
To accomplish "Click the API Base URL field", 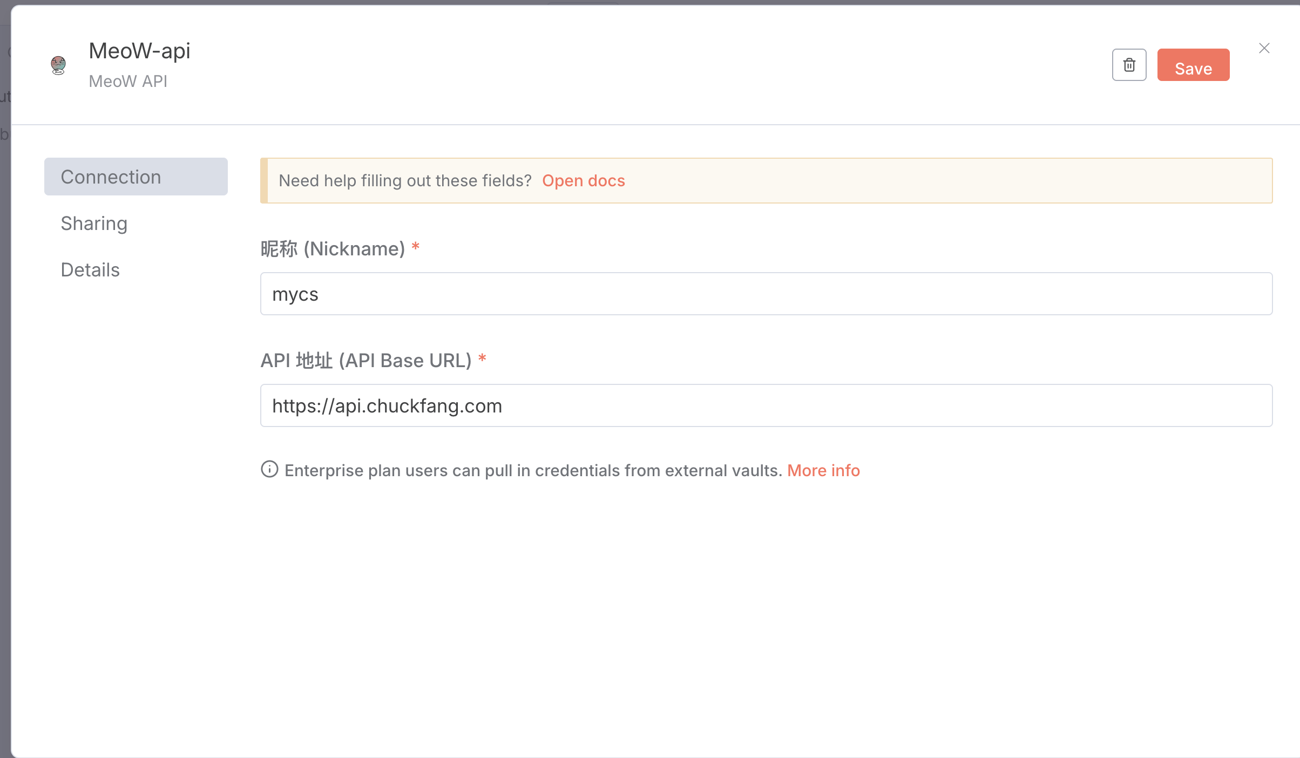I will (x=766, y=405).
